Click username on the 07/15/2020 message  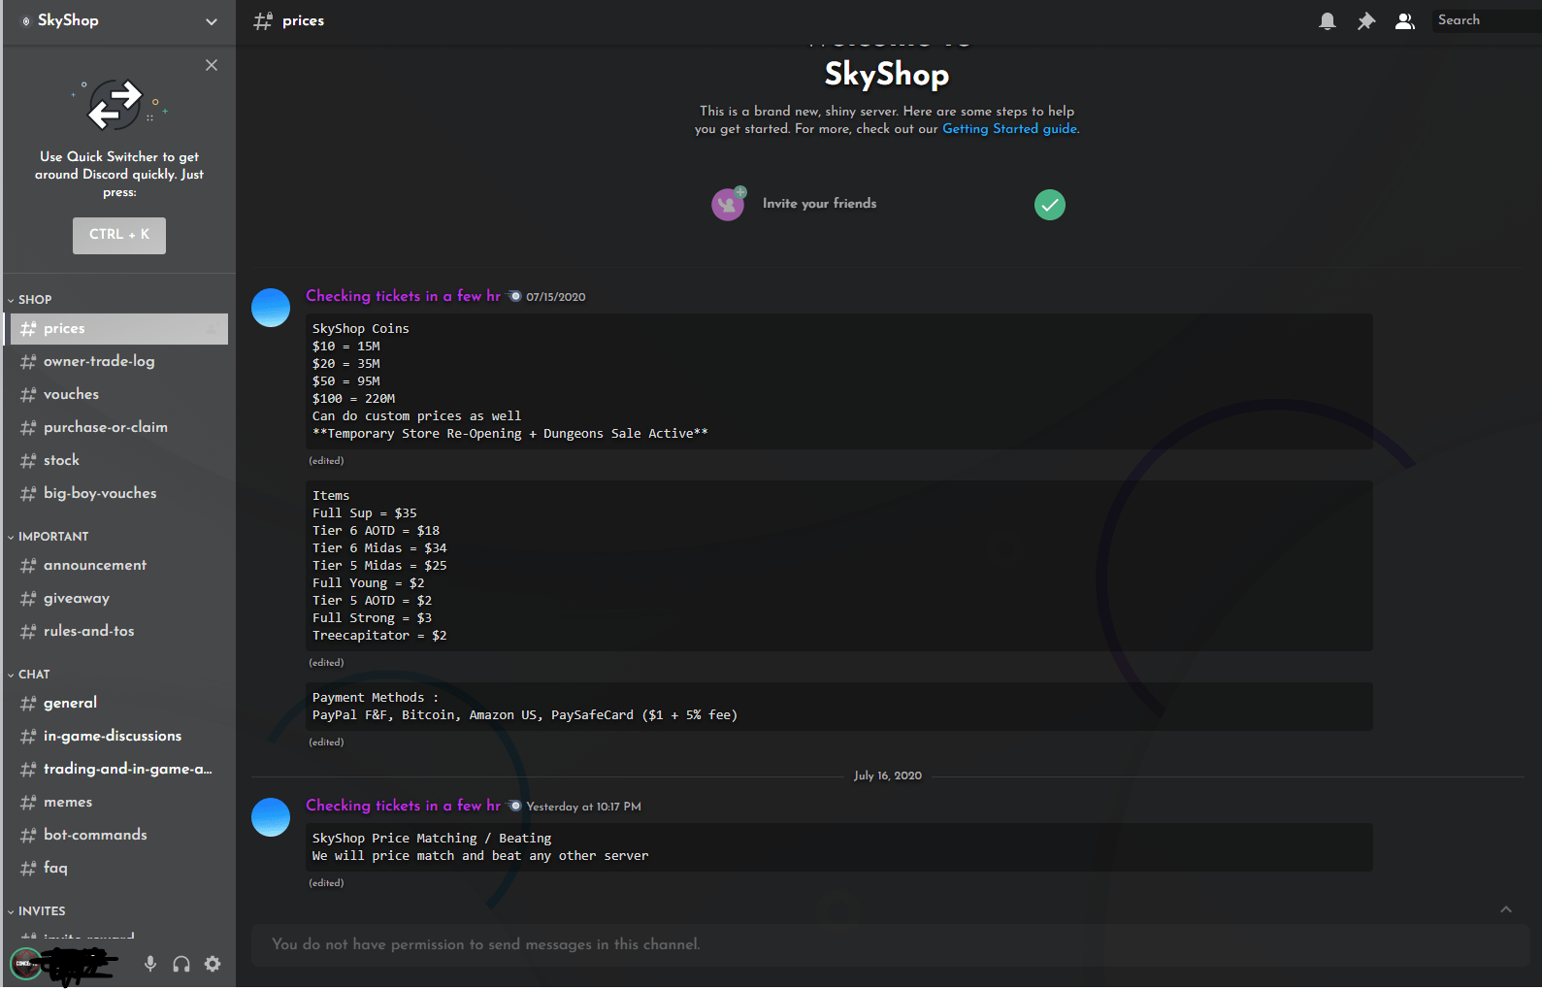[x=403, y=296]
